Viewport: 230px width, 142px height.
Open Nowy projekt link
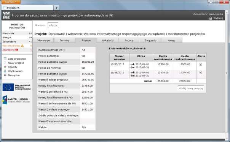coord(16,63)
